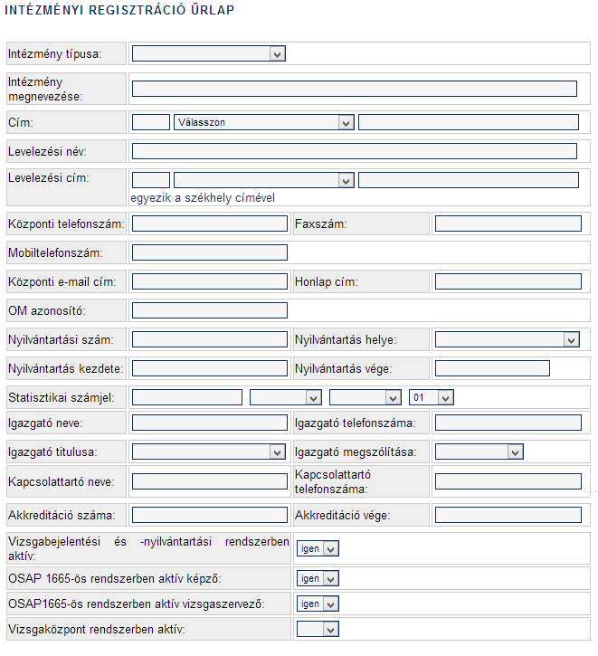Expand the Igazgató titulusa dropdown

(209, 452)
